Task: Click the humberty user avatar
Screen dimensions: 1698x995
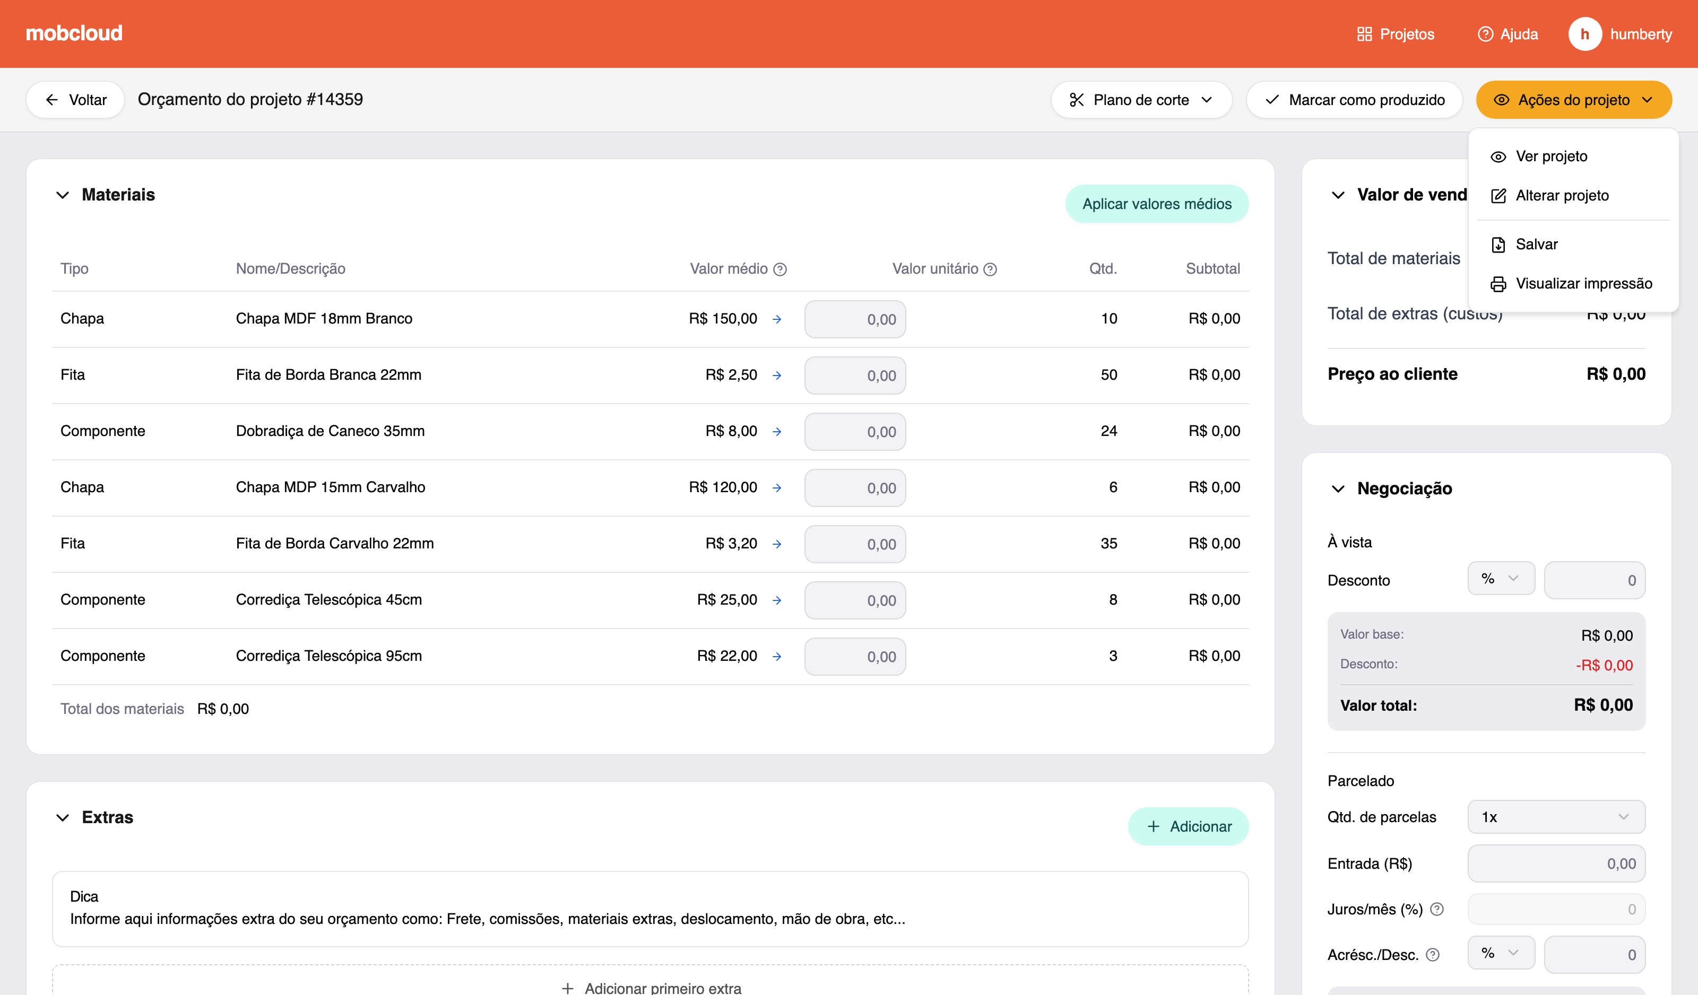Action: pyautogui.click(x=1585, y=34)
